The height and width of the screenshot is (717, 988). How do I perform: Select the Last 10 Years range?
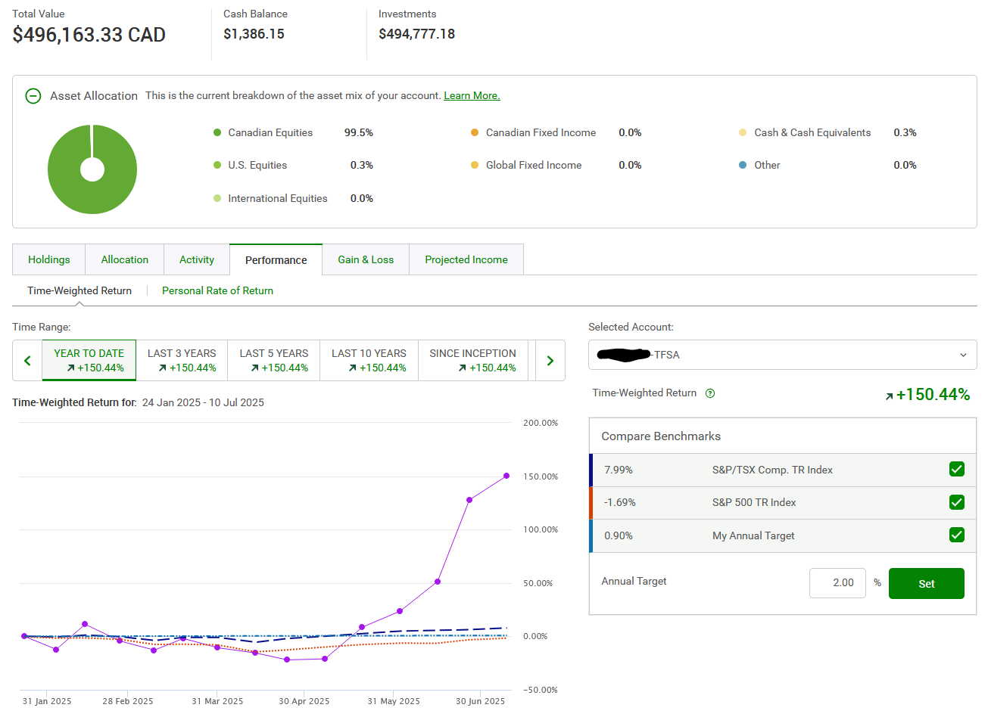point(369,360)
